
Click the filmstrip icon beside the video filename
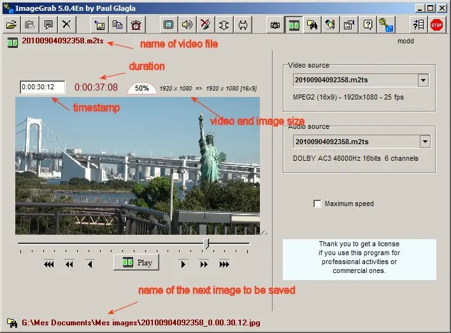[13, 43]
